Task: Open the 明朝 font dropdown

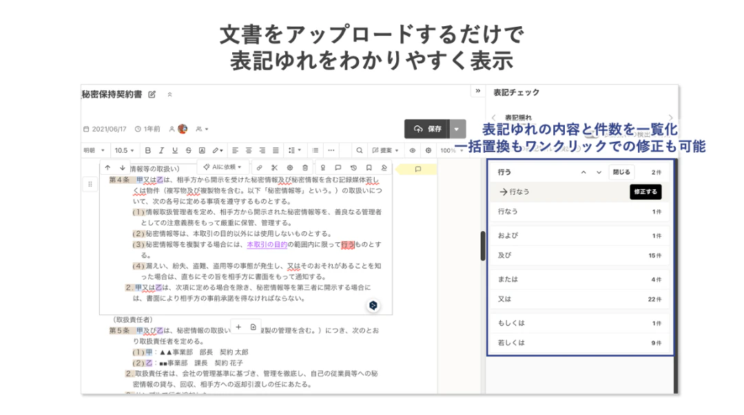Action: (x=94, y=150)
